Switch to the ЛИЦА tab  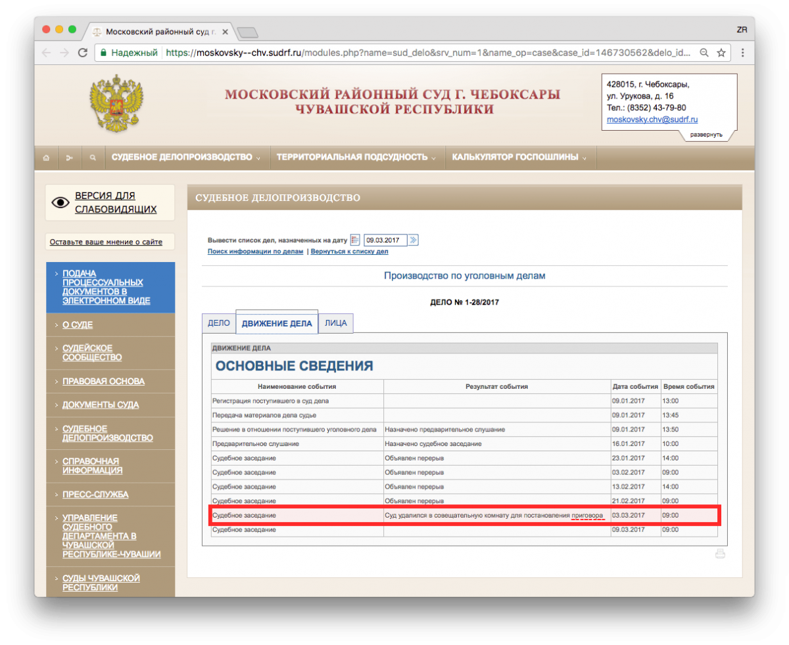point(336,323)
